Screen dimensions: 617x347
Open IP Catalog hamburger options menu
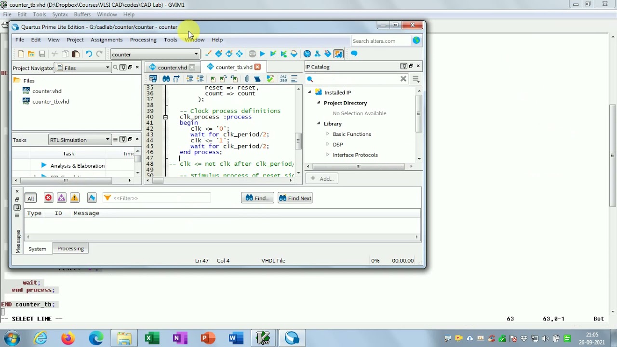pos(416,79)
